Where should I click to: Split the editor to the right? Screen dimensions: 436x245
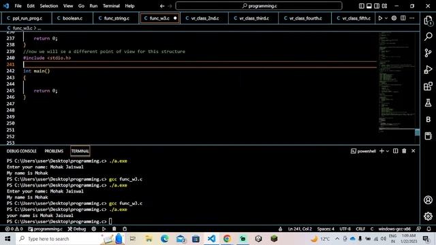tap(403, 18)
